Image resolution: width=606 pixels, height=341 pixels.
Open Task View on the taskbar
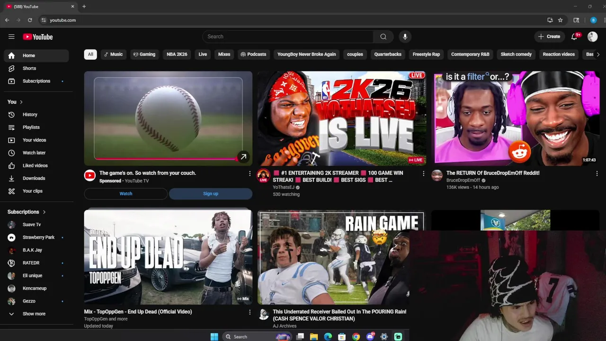300,337
